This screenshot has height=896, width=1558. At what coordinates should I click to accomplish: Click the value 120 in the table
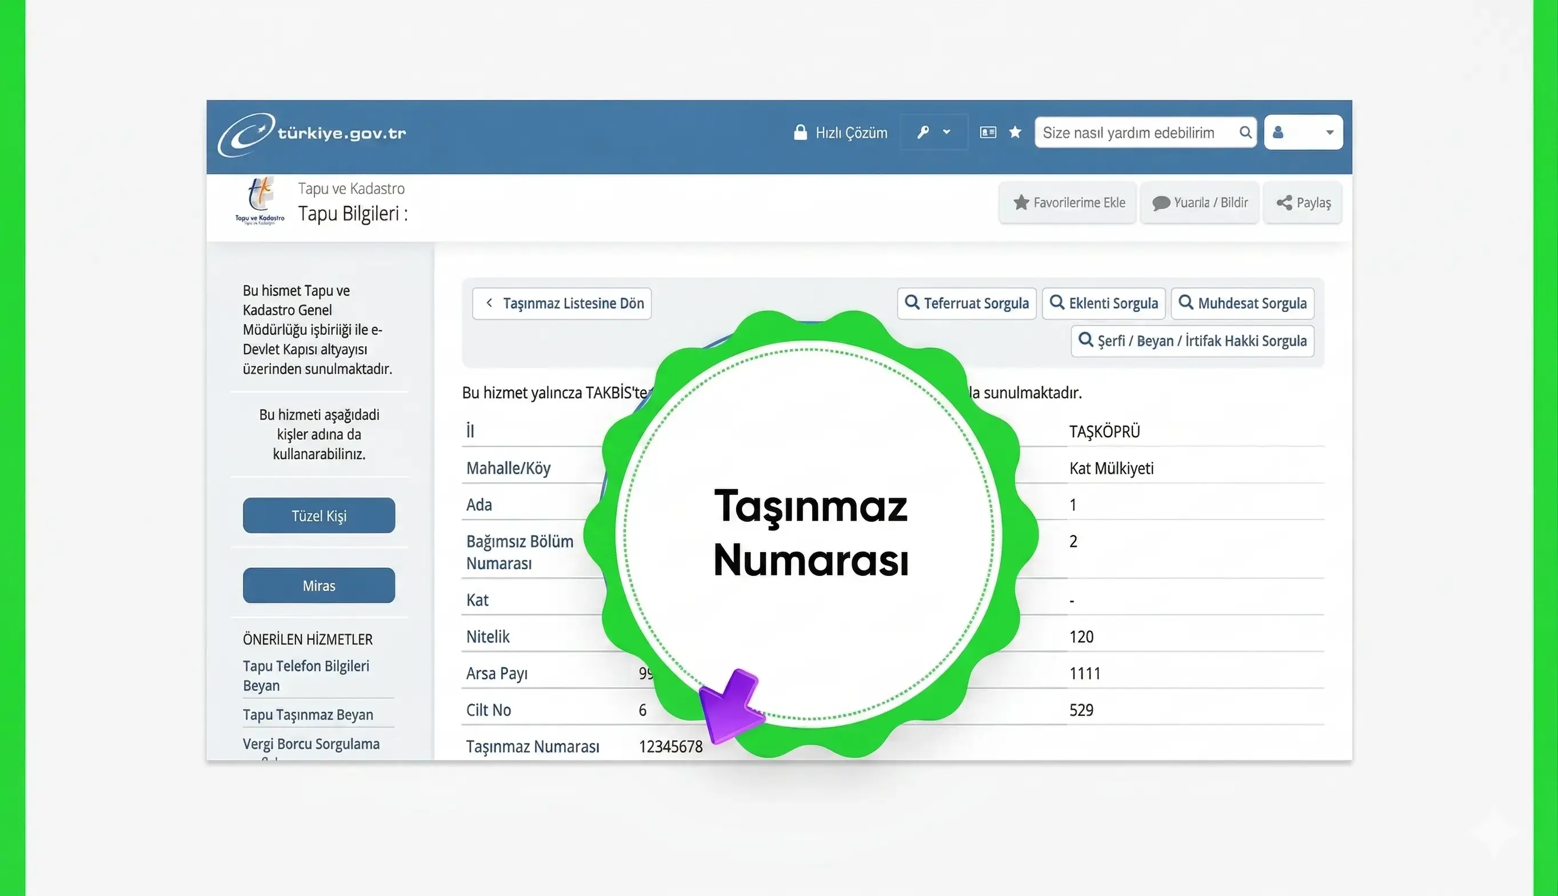pos(1081,637)
